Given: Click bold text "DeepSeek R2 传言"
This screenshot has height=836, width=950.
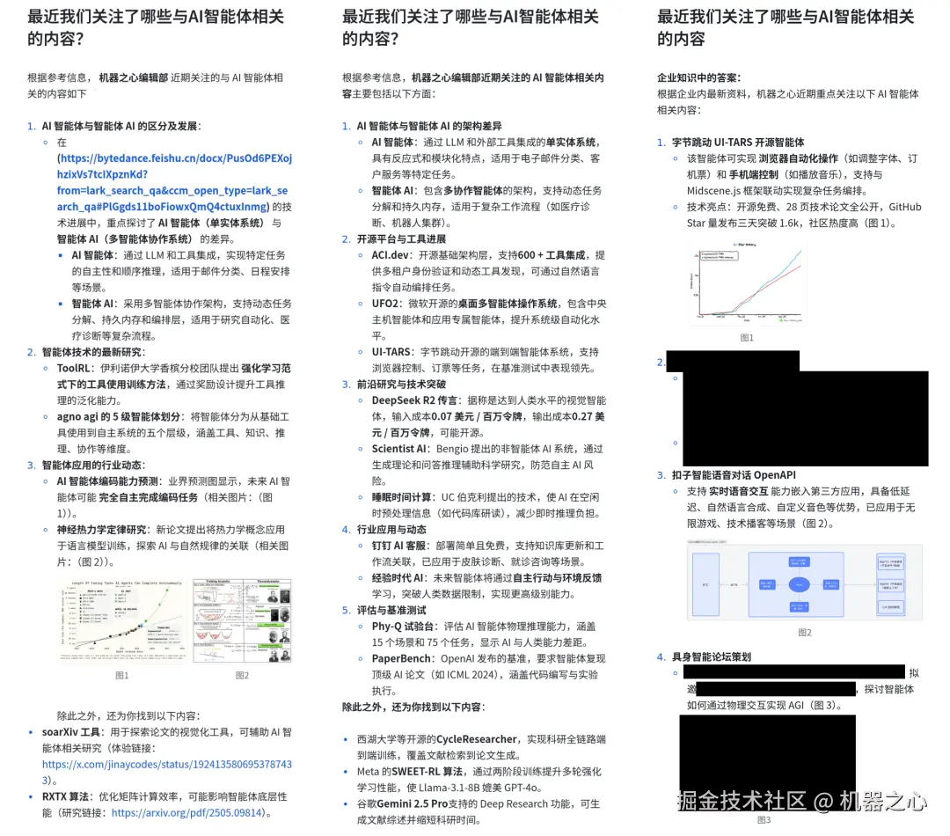Looking at the screenshot, I should 414,400.
